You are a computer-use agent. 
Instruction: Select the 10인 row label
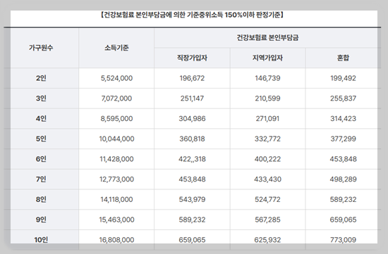pos(41,240)
